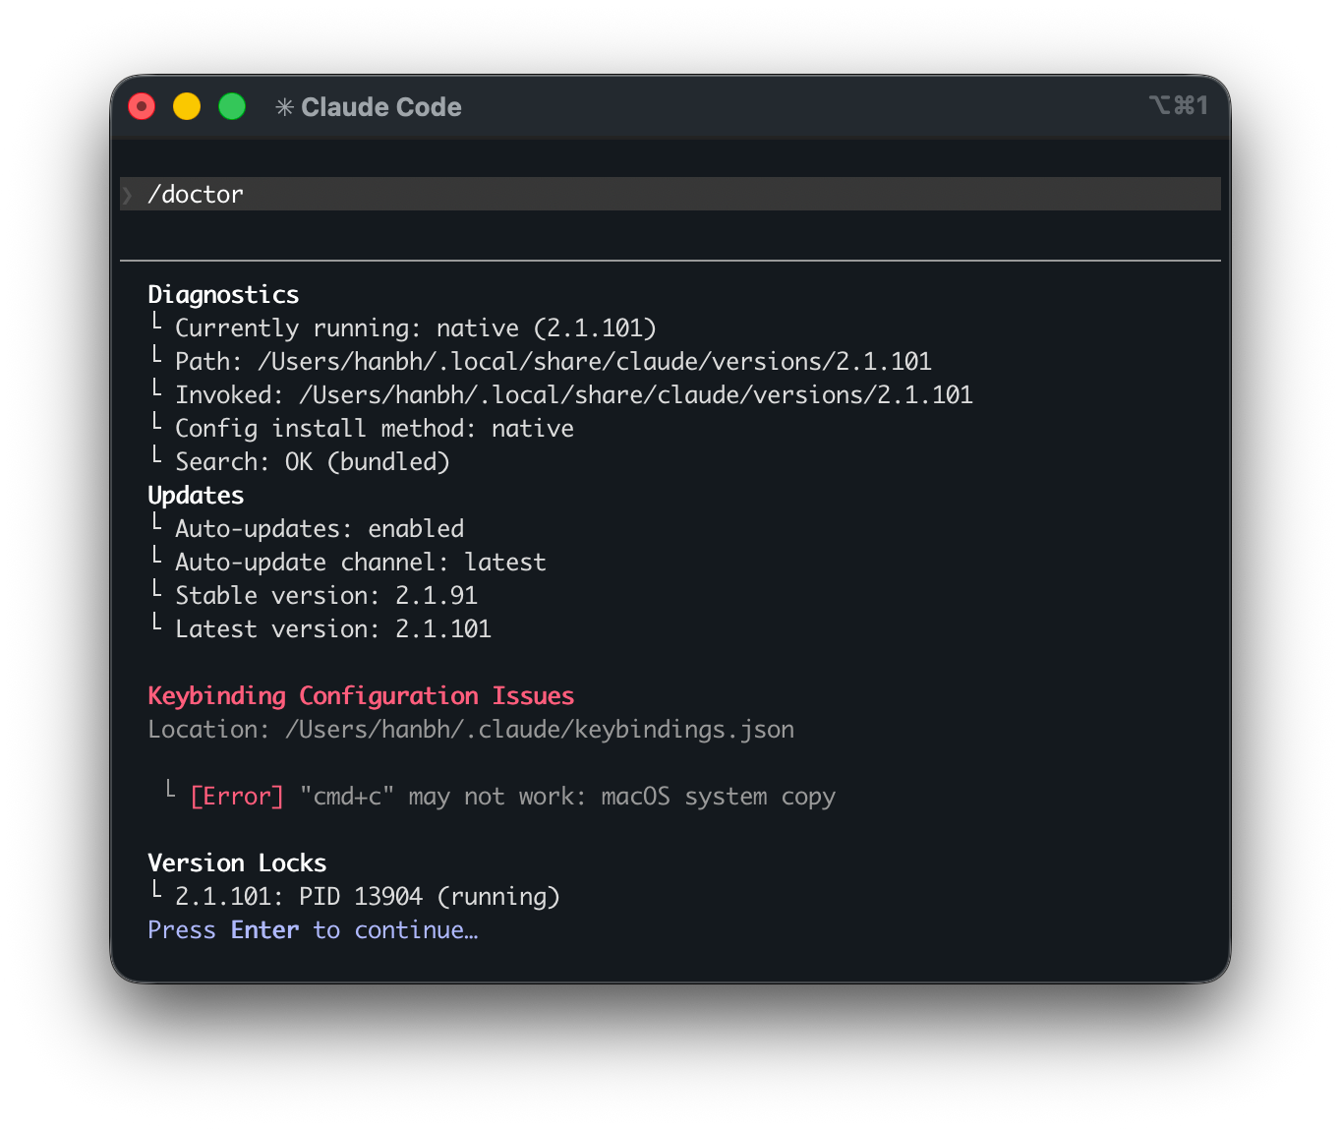
Task: Click the window shortcut indicator in title bar
Action: pyautogui.click(x=1178, y=105)
